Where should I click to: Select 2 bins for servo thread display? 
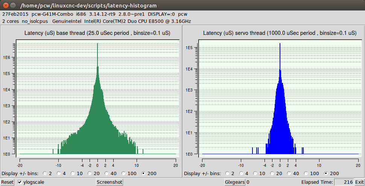228,174
